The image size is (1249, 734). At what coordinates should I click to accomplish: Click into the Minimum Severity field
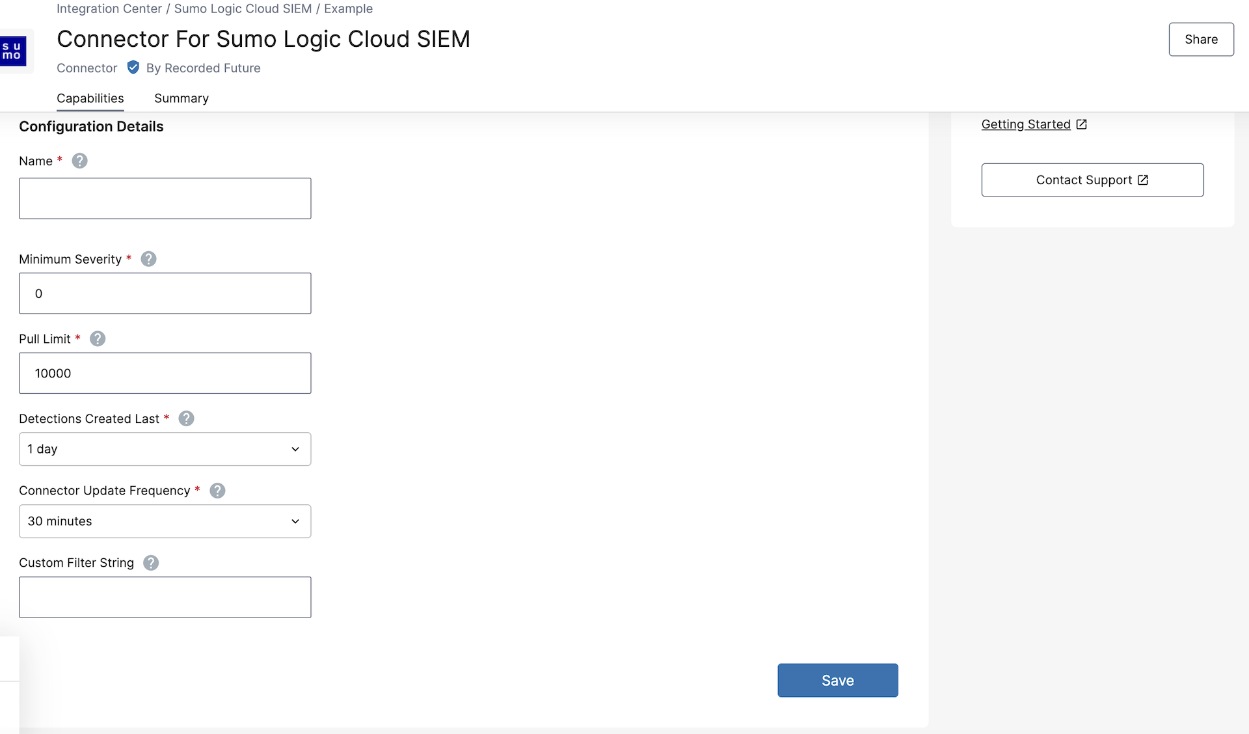[x=165, y=293]
